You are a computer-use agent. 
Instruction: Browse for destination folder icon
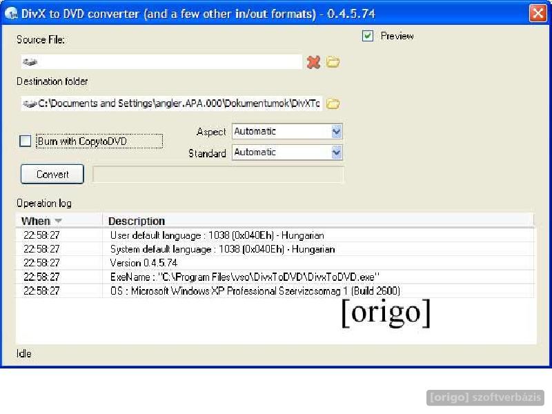point(333,103)
